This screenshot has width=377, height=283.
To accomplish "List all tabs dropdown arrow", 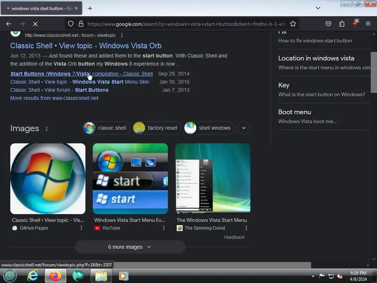I will 318,8.
